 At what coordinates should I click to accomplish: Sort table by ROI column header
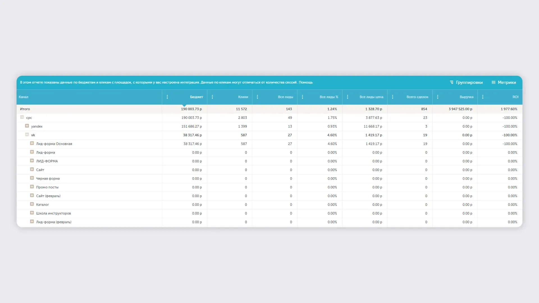click(x=515, y=97)
